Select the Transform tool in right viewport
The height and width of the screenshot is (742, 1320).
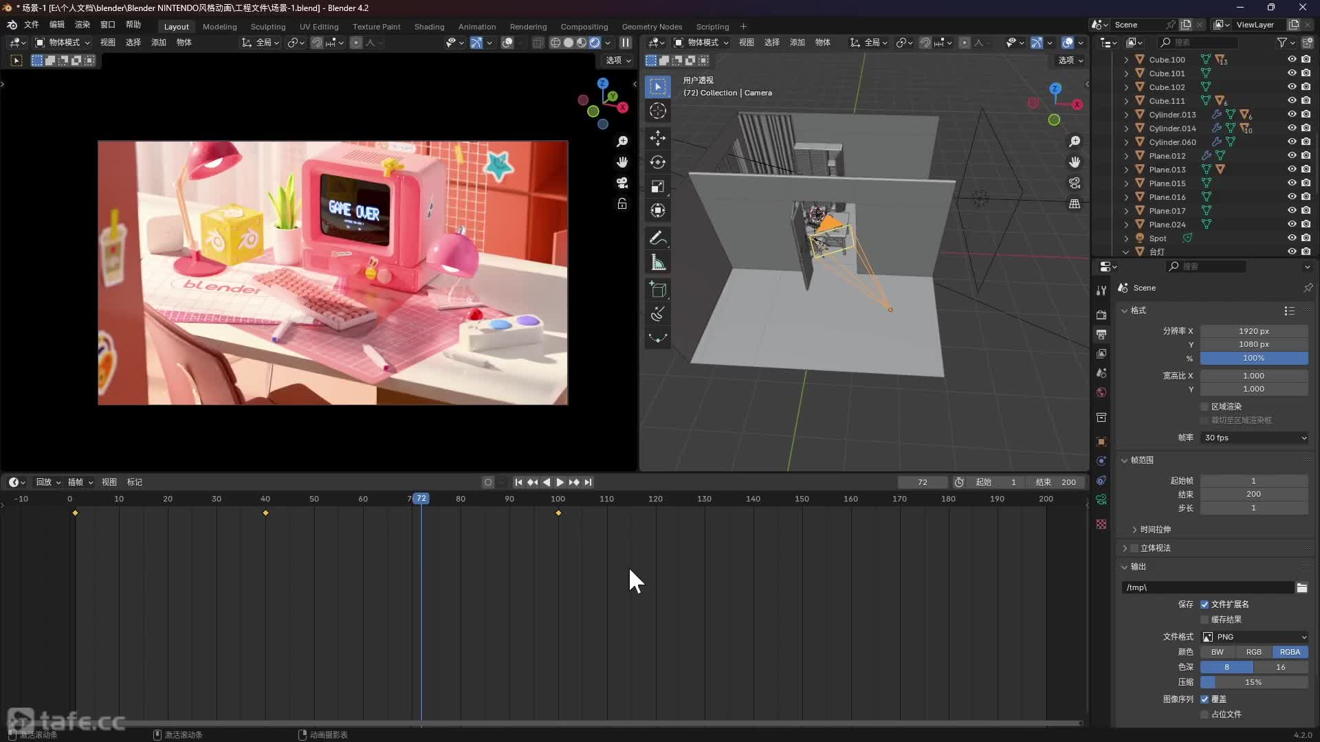[658, 210]
